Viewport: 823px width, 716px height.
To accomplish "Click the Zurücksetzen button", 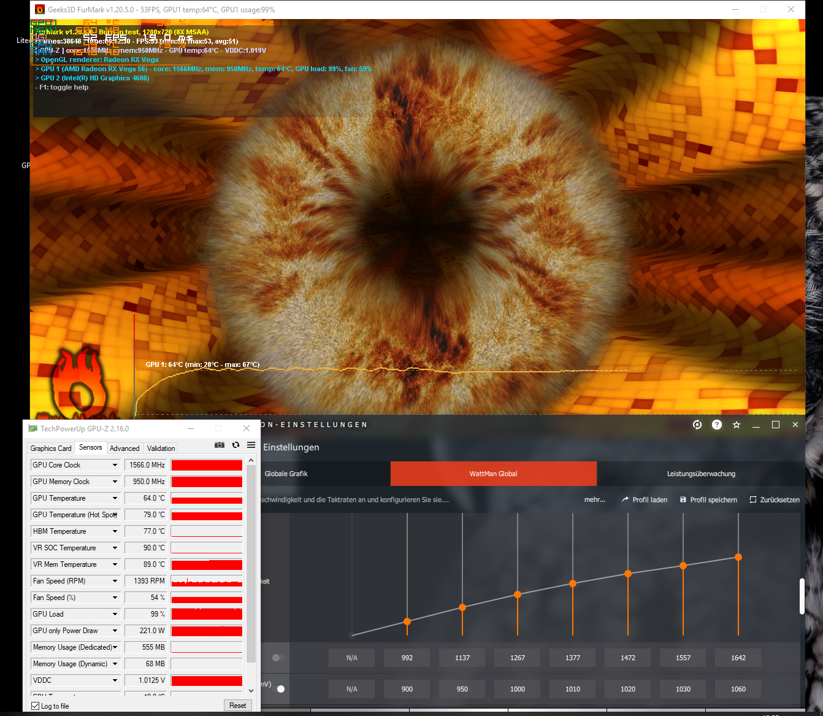I will tap(775, 499).
